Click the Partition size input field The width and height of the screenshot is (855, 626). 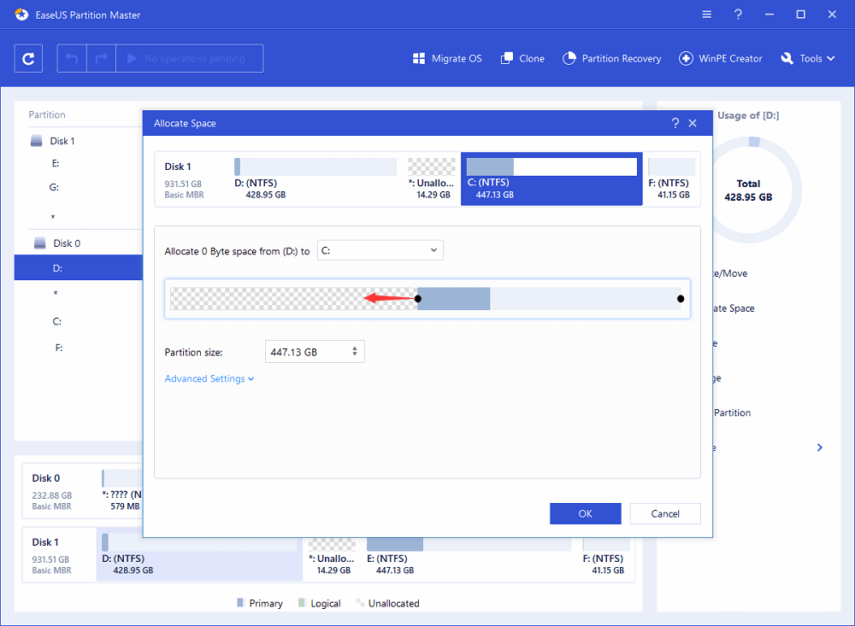[x=306, y=352]
